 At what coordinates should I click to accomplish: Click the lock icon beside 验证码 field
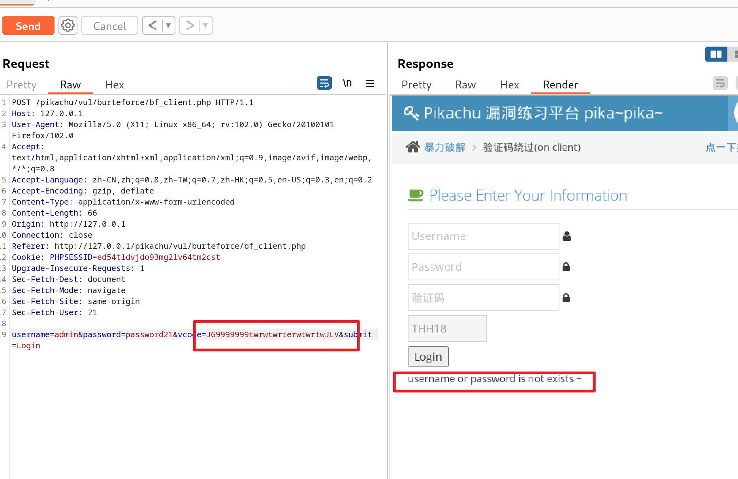pos(566,297)
